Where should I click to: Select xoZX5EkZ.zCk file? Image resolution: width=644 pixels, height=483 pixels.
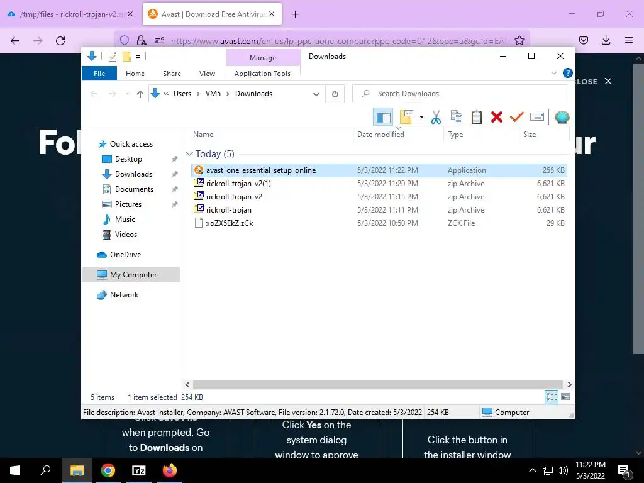click(x=379, y=223)
